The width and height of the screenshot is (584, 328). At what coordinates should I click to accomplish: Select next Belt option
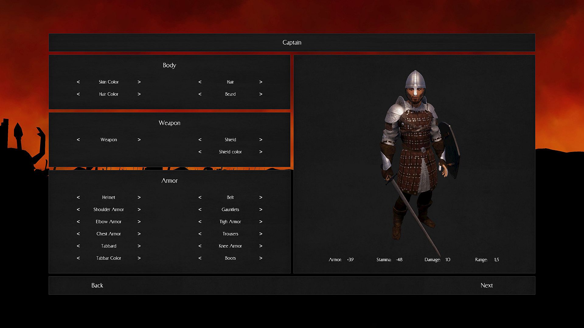(x=261, y=197)
